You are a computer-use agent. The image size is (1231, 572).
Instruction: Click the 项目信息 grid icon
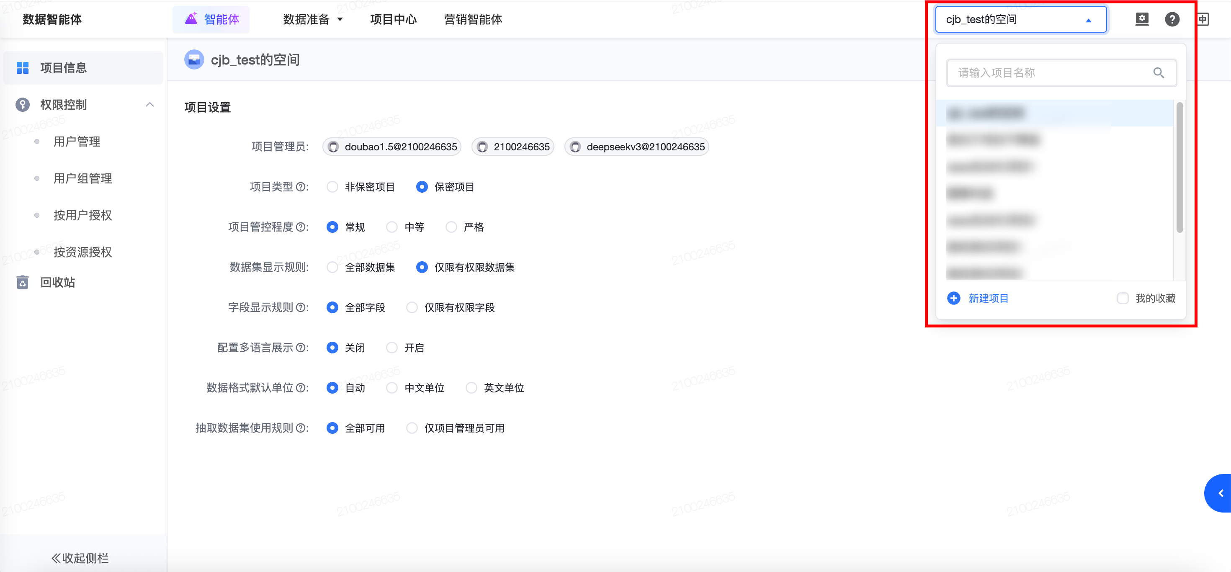pyautogui.click(x=23, y=68)
